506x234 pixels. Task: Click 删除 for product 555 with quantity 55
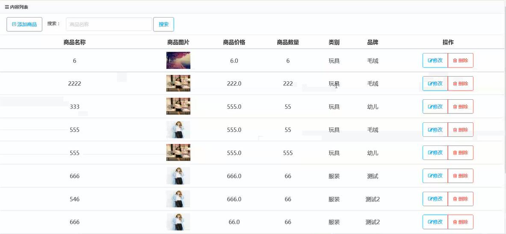pyautogui.click(x=461, y=130)
